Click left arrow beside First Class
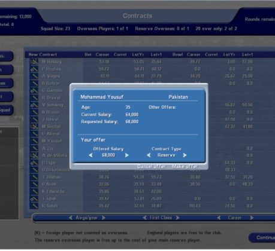Screen dimensions: 275x251 (x=144, y=218)
